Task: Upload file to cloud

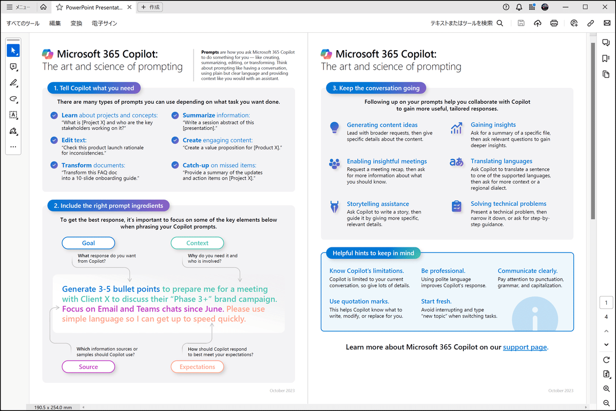Action: pyautogui.click(x=537, y=23)
